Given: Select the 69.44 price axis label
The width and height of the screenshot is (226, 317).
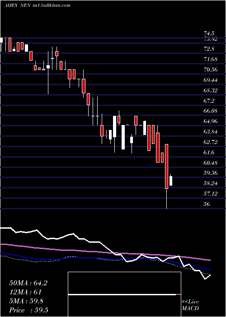Looking at the screenshot, I should (x=211, y=80).
